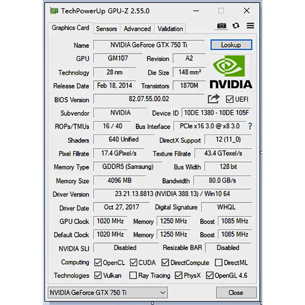Click the Lookup button
Screen dimensions: 305x305
click(231, 45)
